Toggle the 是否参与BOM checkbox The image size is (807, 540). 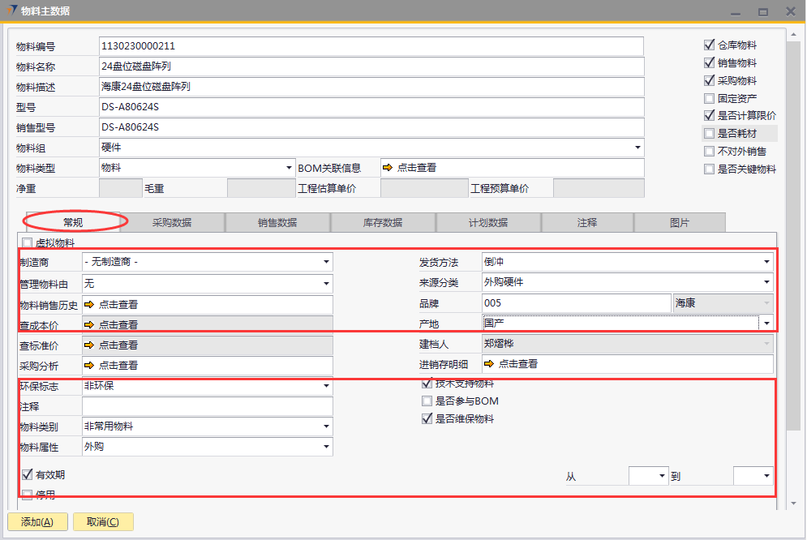click(427, 401)
